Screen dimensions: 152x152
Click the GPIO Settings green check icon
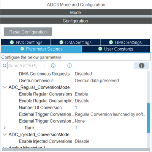coord(111,42)
